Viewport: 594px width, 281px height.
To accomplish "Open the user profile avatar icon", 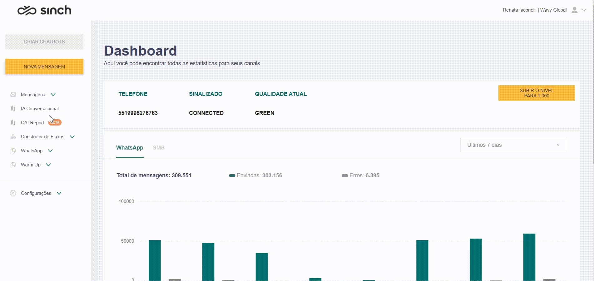I will (x=574, y=10).
